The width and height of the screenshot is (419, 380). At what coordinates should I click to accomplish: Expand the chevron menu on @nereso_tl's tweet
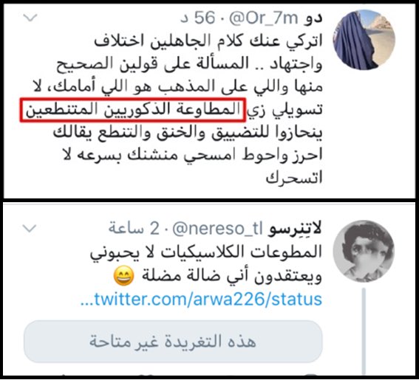click(x=30, y=229)
